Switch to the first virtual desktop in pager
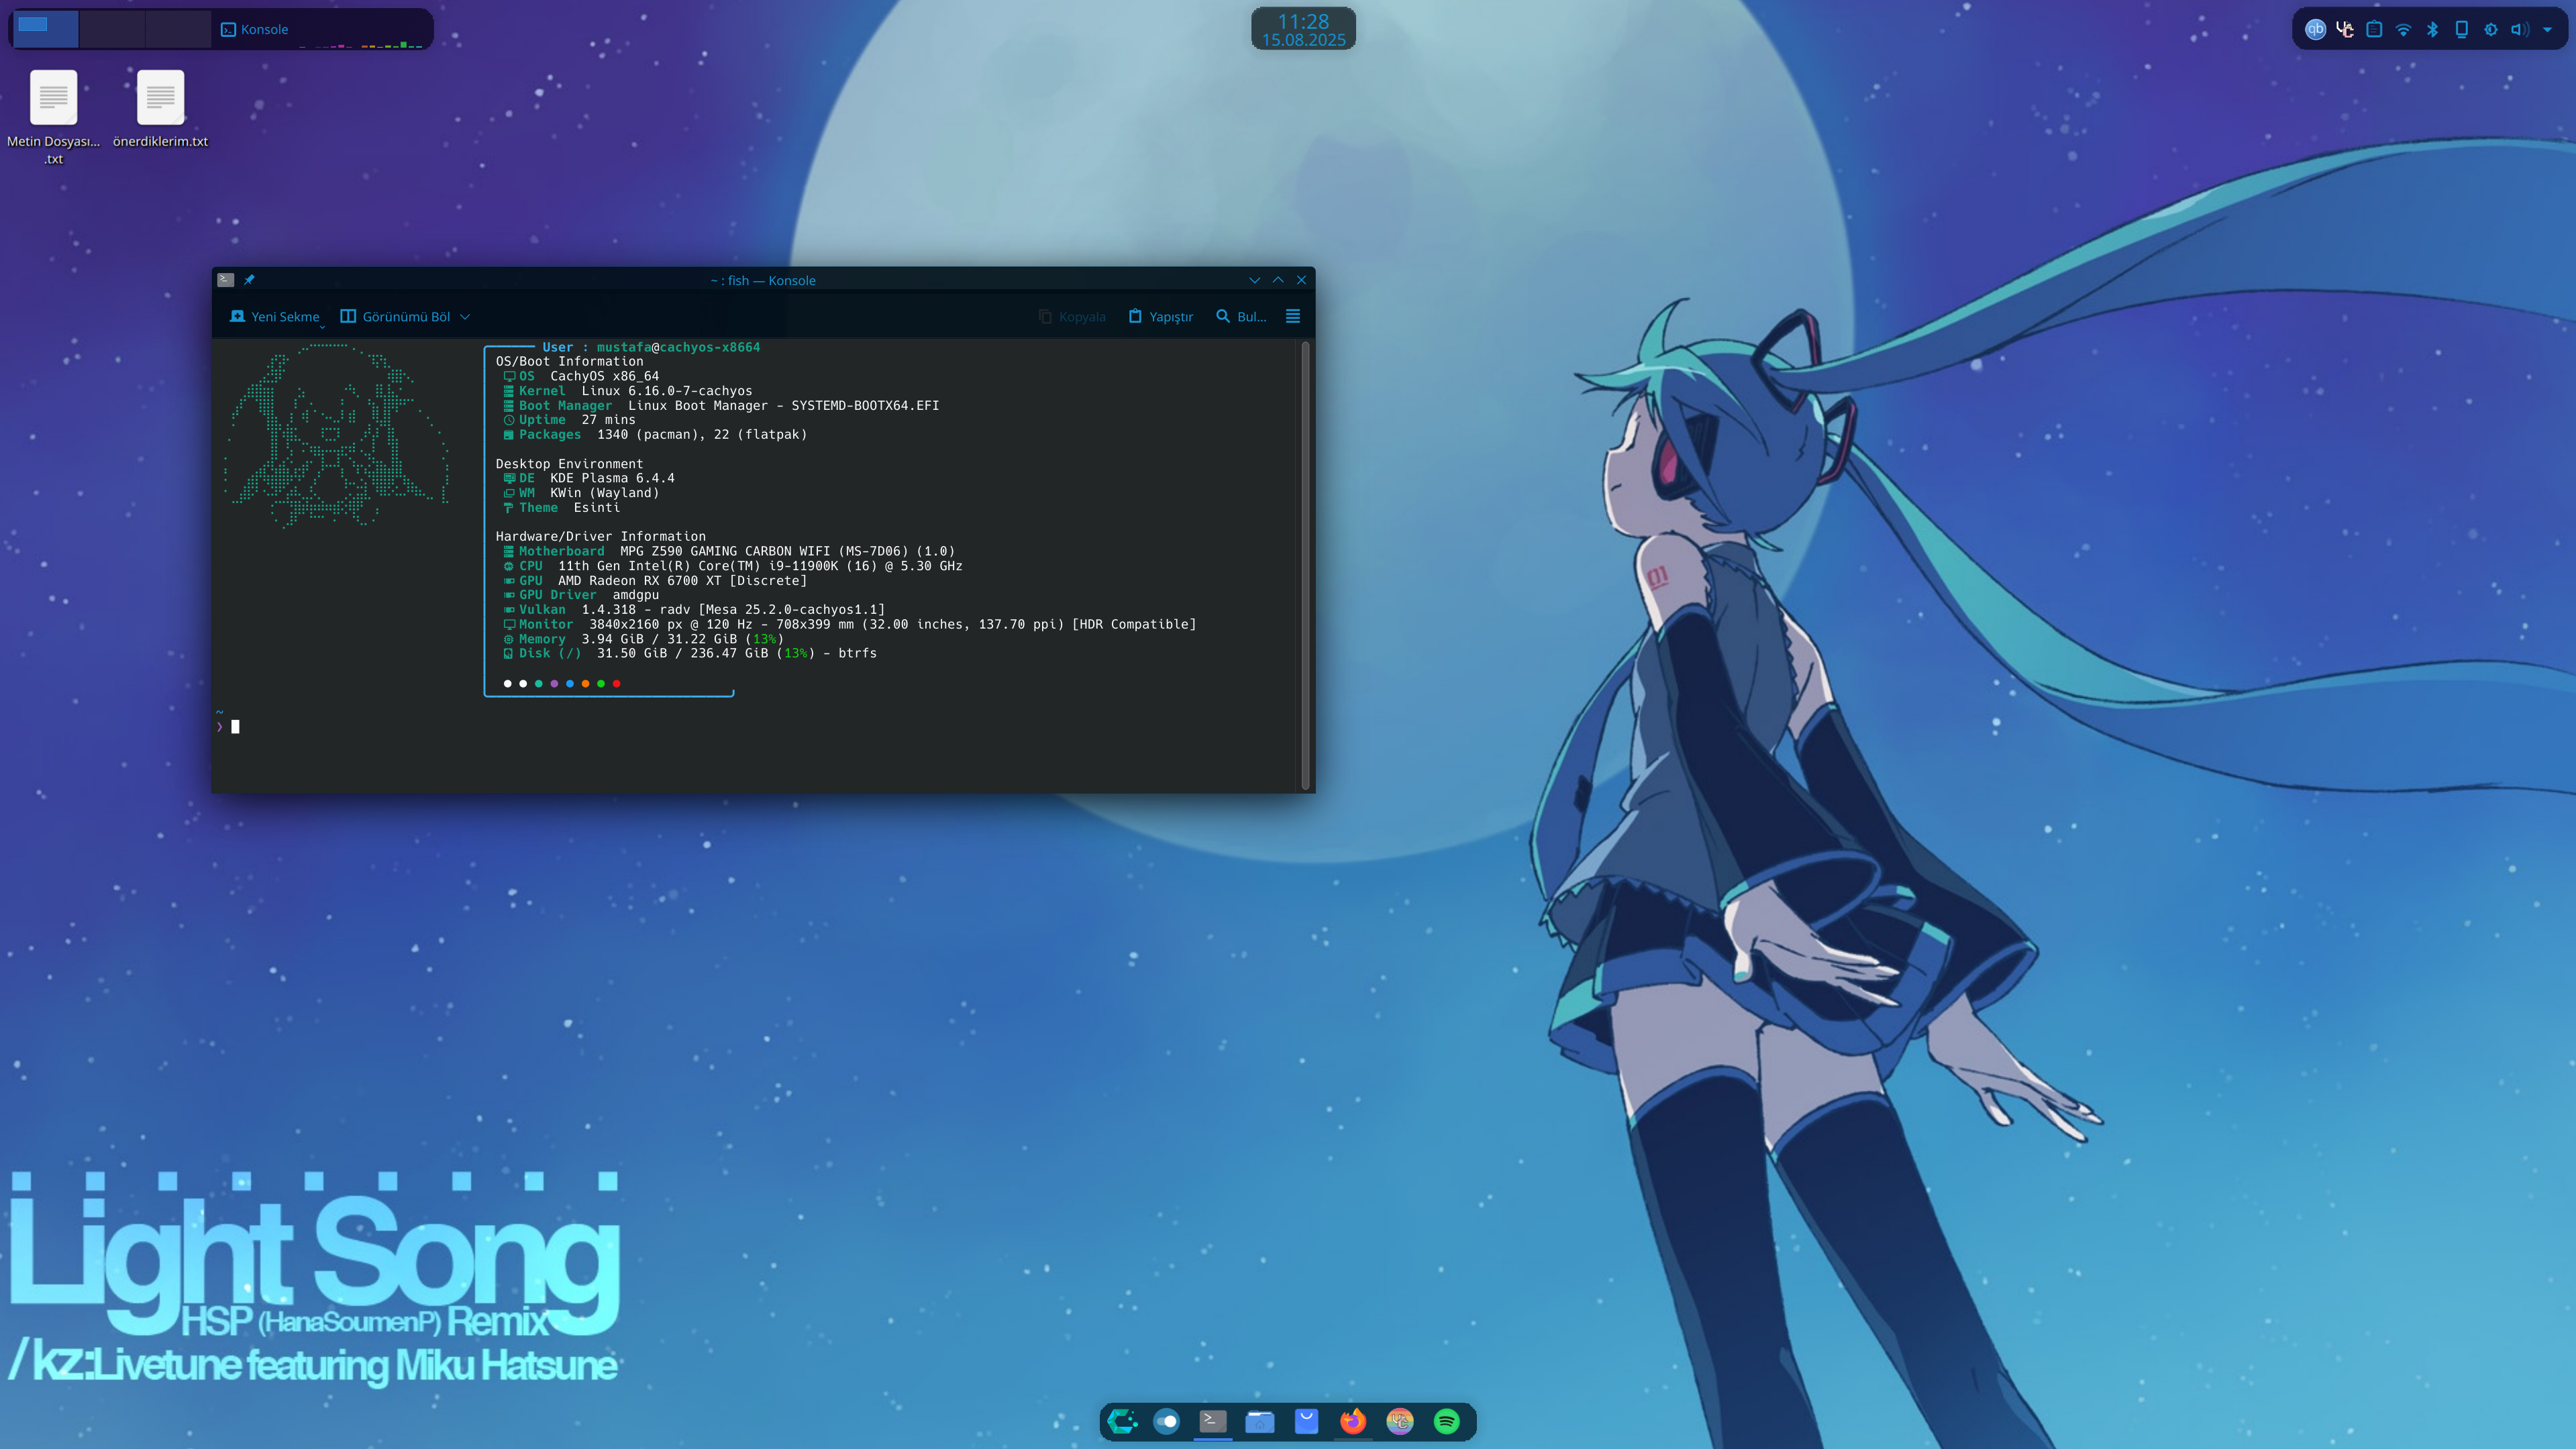The image size is (2576, 1449). coord(45,29)
